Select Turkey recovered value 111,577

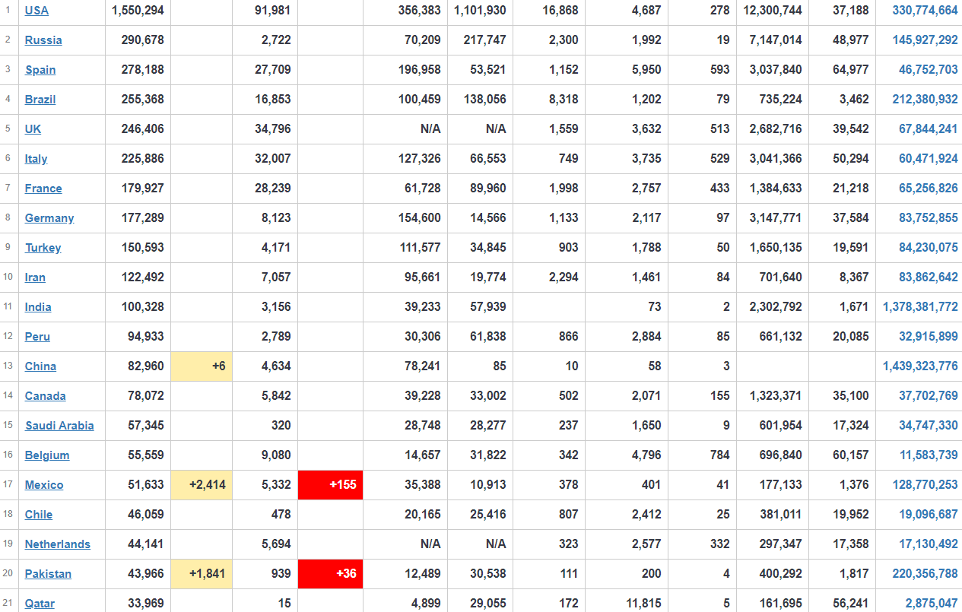420,248
